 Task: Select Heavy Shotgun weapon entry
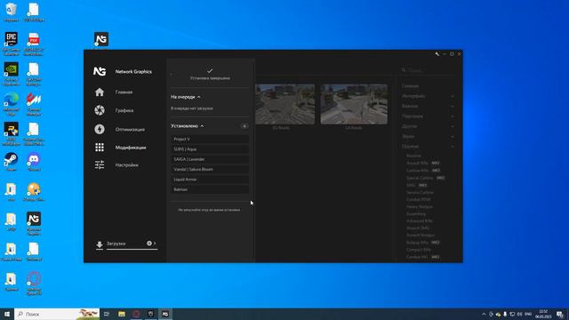coord(420,207)
